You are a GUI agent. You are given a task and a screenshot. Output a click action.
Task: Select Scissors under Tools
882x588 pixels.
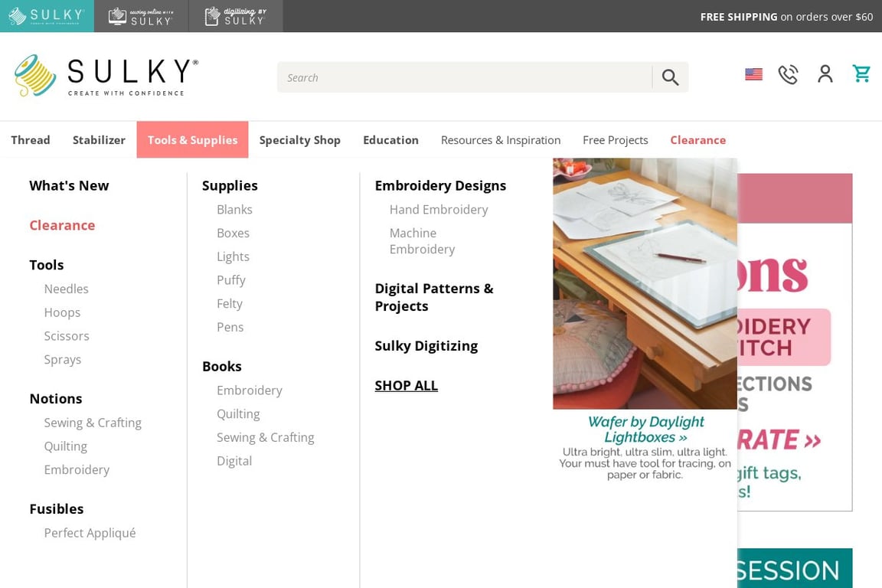[67, 336]
